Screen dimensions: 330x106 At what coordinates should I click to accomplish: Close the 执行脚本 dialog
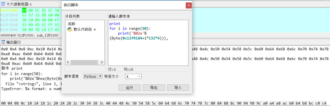pyautogui.click(x=188, y=5)
